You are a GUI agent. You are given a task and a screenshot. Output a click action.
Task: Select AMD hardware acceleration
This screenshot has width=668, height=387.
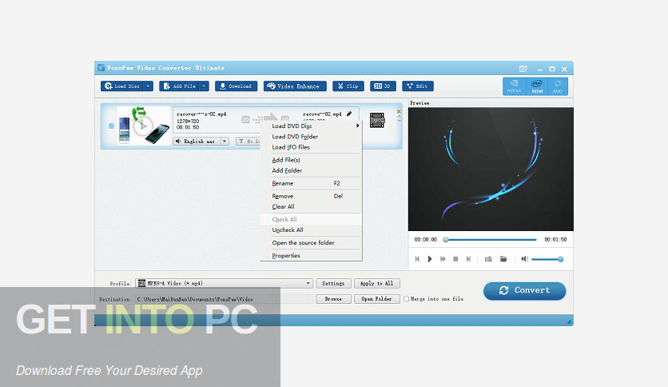tap(558, 86)
